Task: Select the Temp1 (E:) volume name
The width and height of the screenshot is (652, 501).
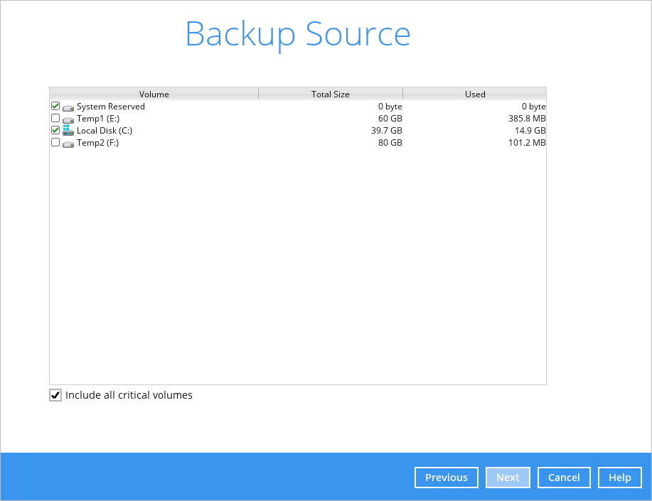Action: point(98,119)
